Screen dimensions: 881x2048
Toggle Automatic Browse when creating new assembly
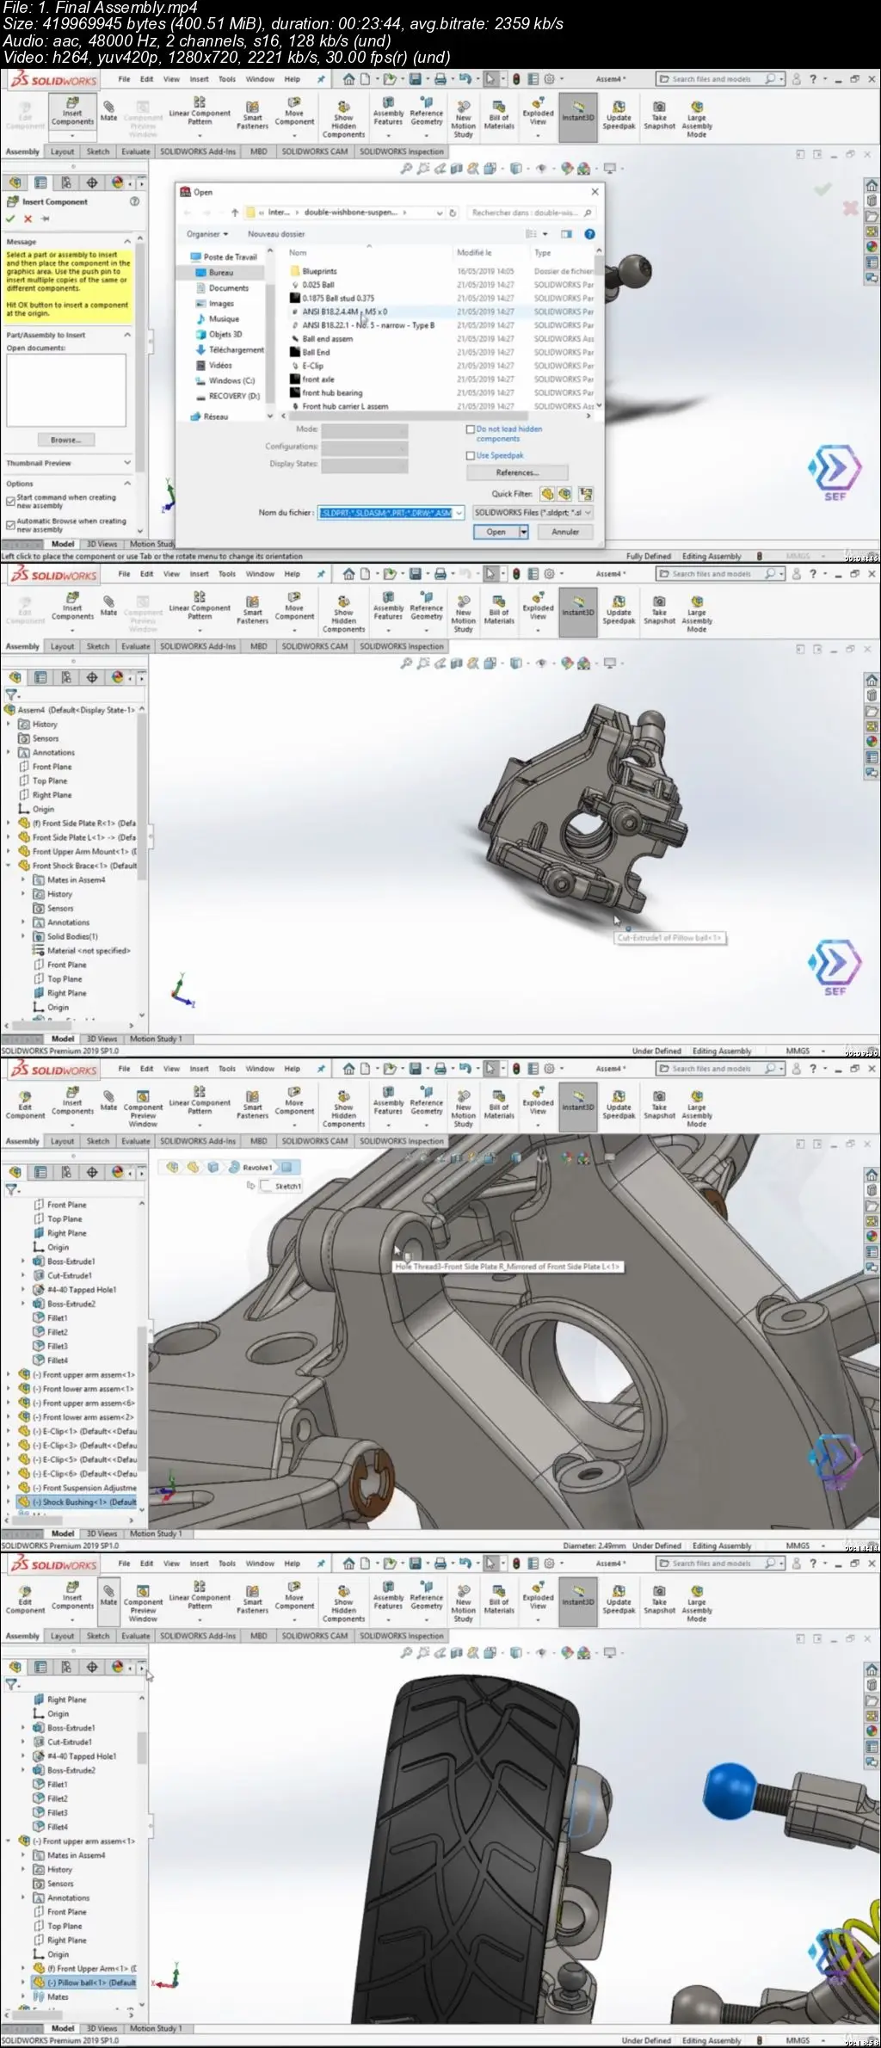(x=10, y=525)
